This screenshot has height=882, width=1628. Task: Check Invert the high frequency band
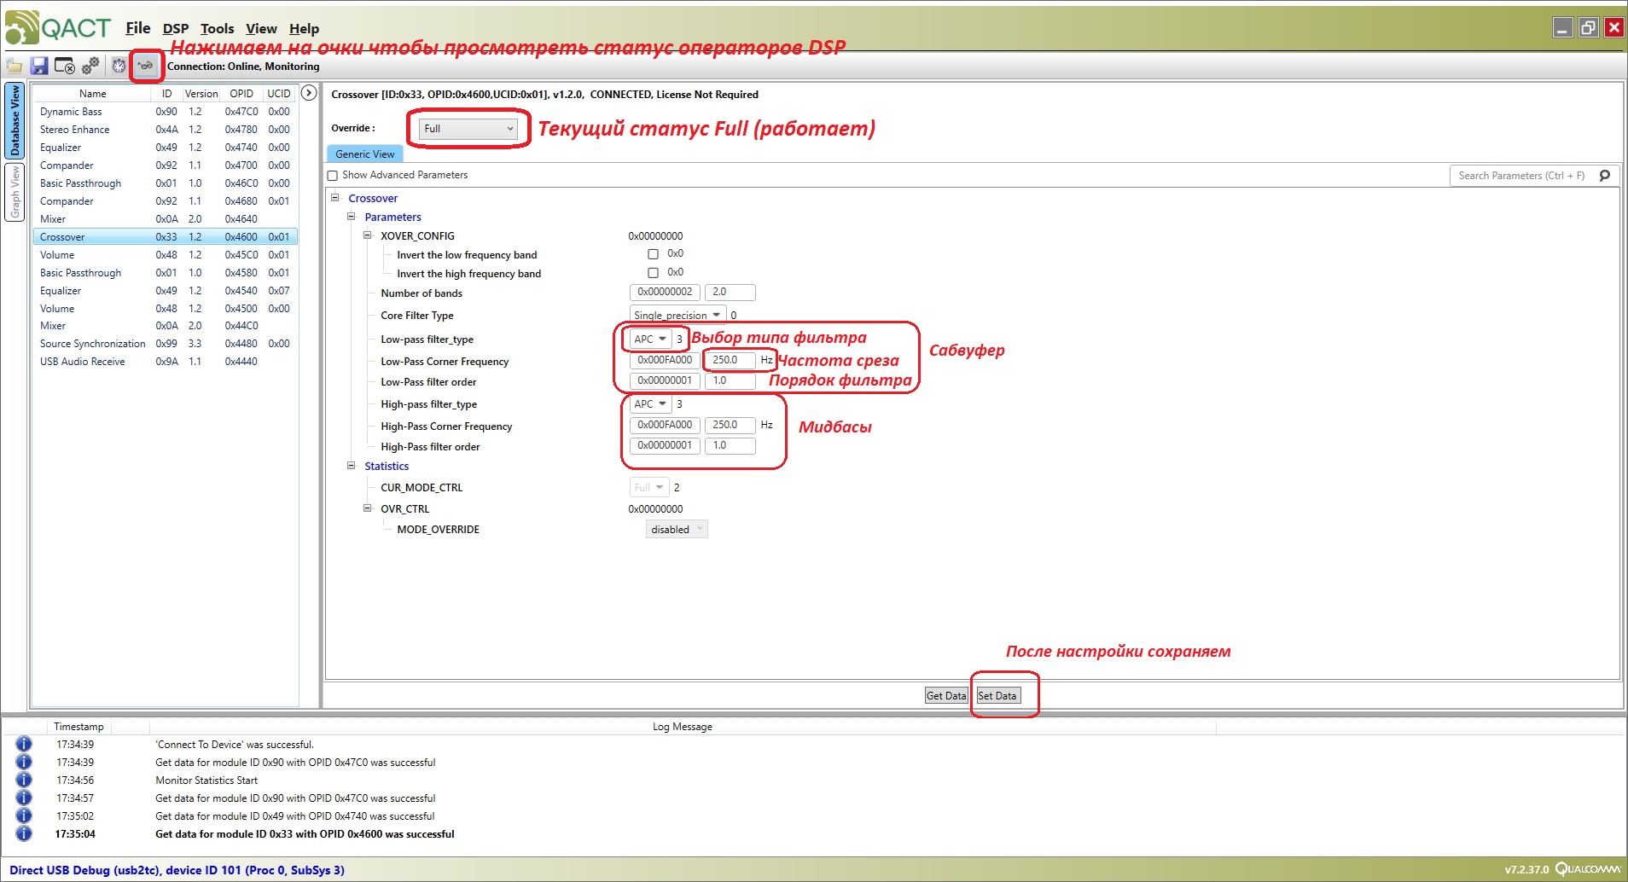653,273
